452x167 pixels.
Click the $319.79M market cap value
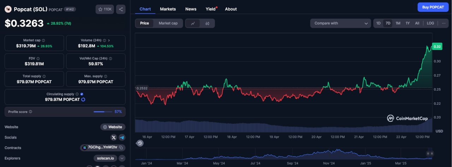coord(26,46)
